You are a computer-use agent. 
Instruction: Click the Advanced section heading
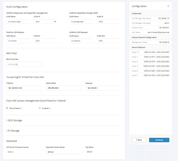pyautogui.click(x=11, y=141)
